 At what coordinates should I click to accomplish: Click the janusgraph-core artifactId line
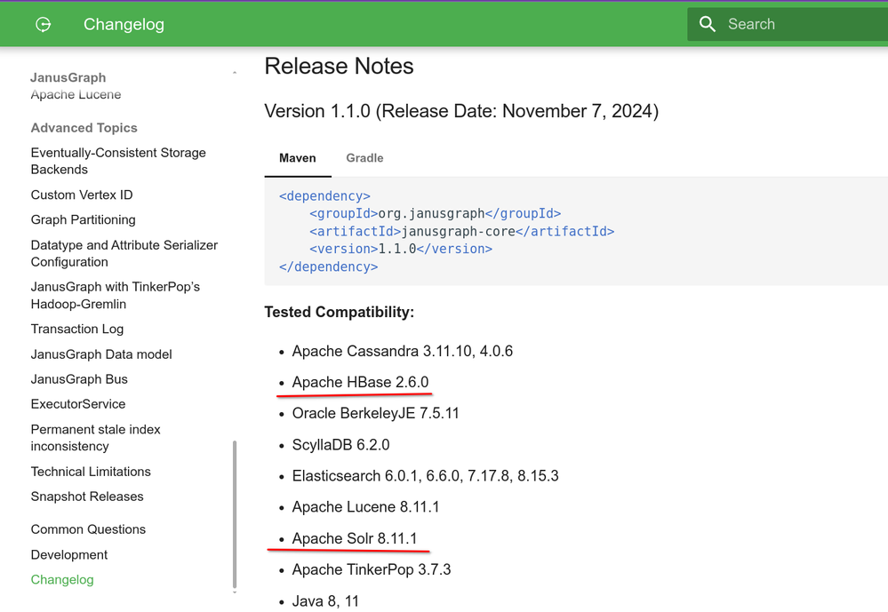point(461,231)
